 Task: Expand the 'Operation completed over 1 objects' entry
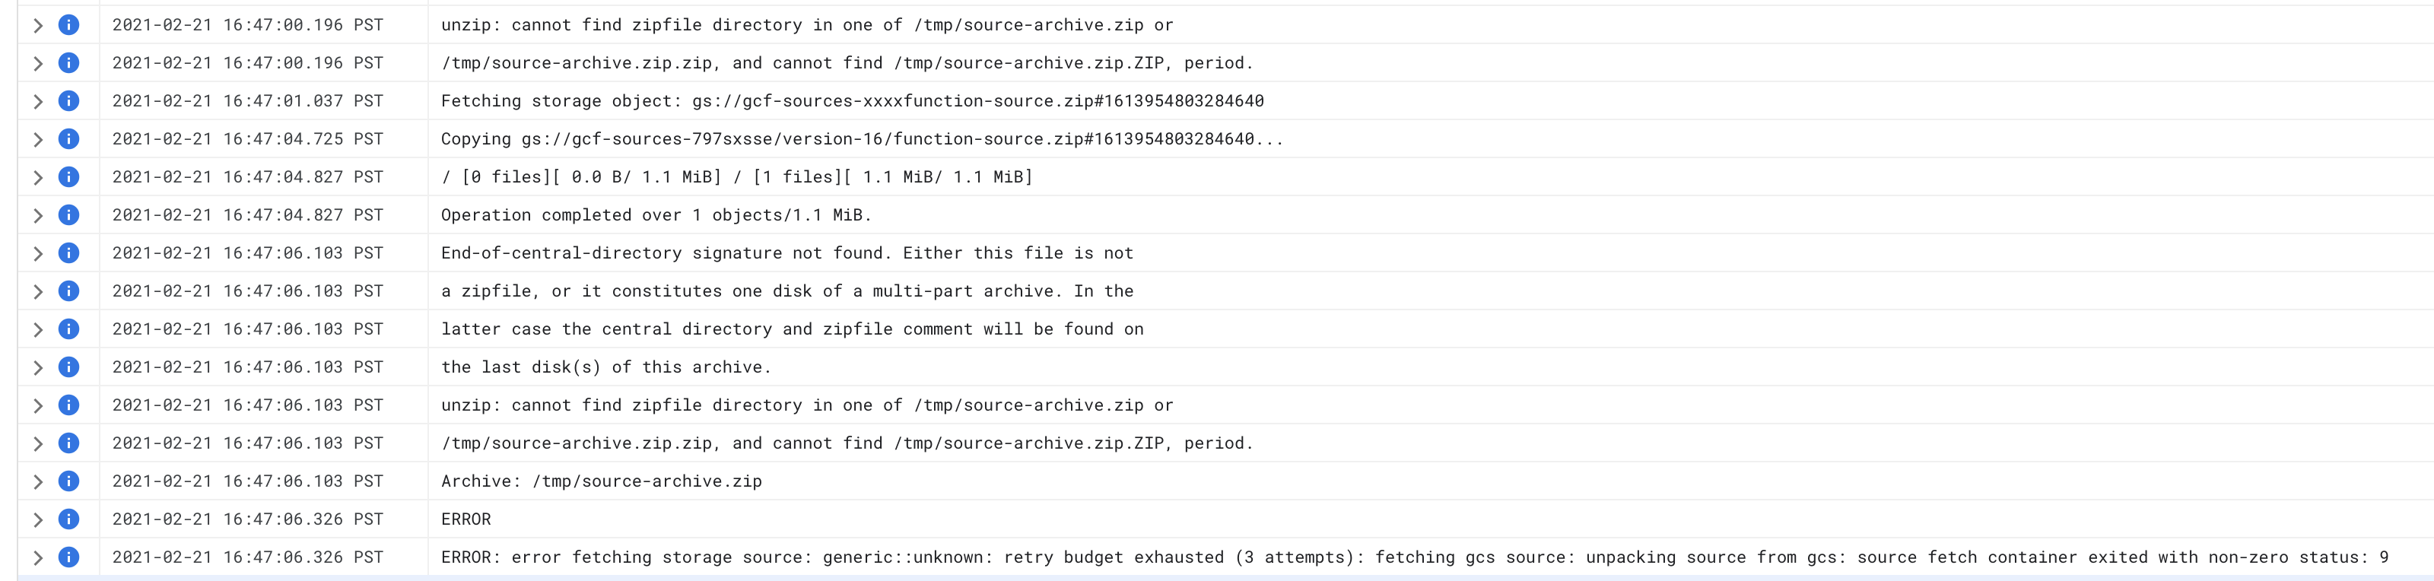pos(38,214)
